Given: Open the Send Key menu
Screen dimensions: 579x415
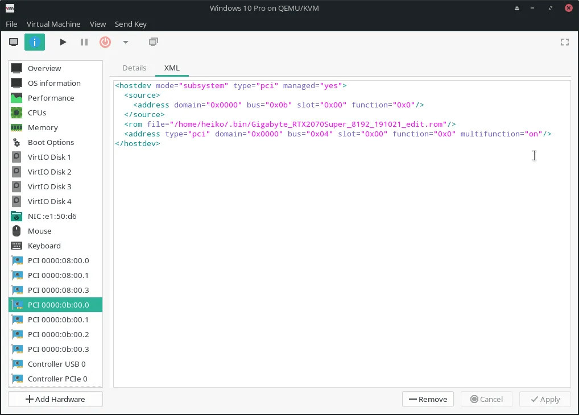Looking at the screenshot, I should tap(131, 24).
